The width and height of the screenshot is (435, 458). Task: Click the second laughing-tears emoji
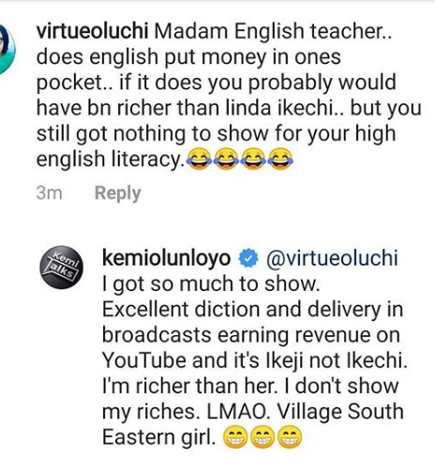click(226, 159)
